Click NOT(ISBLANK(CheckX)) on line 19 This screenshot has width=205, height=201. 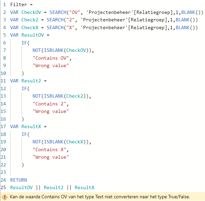(61, 142)
